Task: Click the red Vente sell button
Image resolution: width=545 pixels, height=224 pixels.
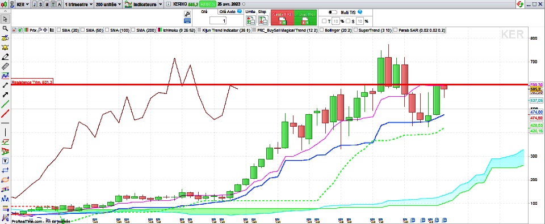Action: (282, 18)
